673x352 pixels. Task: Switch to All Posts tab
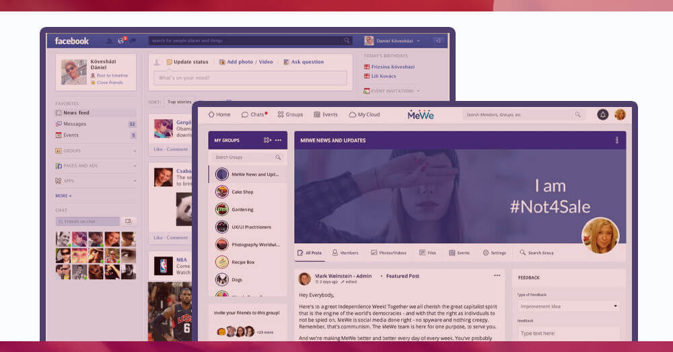(310, 253)
